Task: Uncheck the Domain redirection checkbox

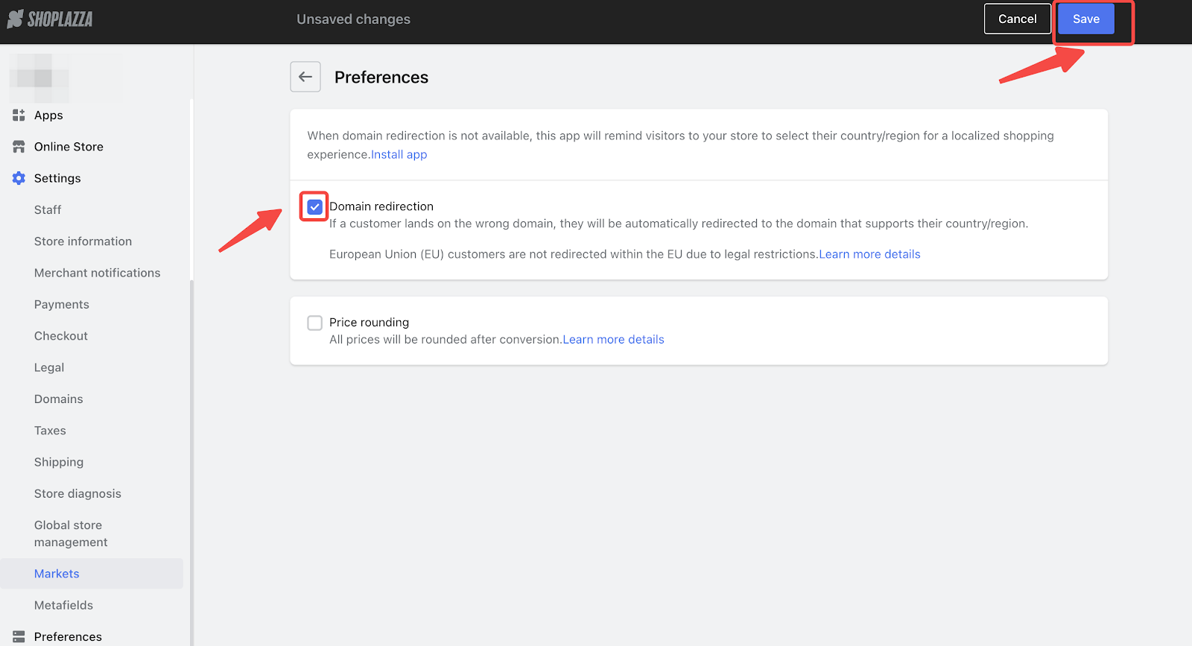Action: click(315, 207)
